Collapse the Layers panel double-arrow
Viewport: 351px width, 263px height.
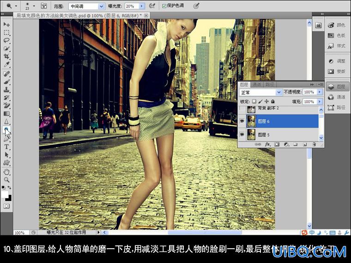point(312,85)
